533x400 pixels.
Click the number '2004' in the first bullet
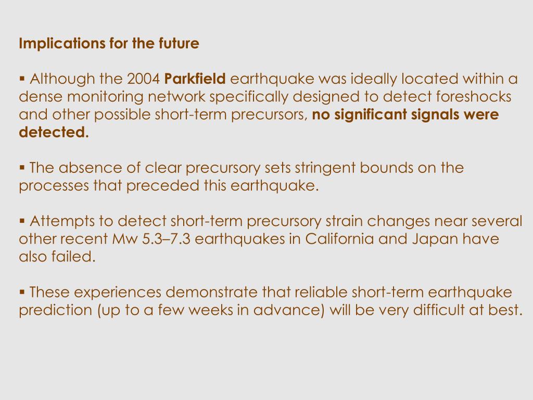(x=143, y=79)
